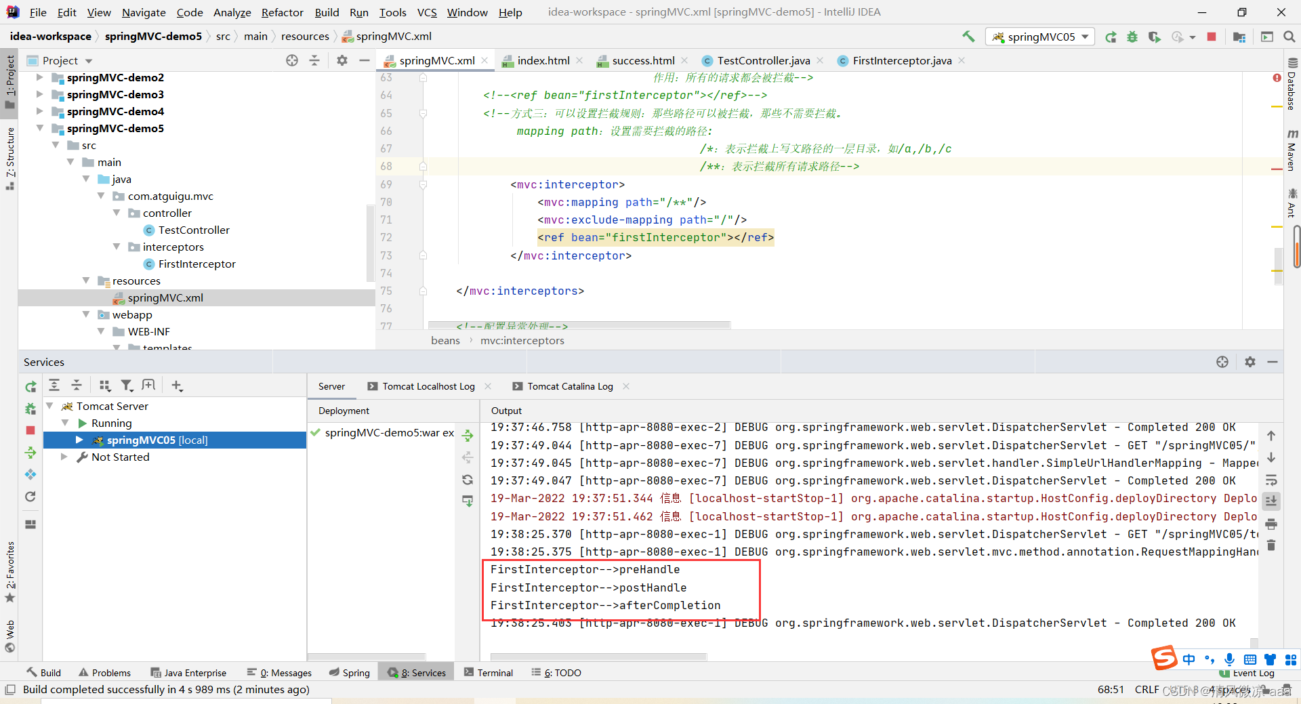
Task: Open the Tomcat Catalina Log tab
Action: click(x=570, y=386)
